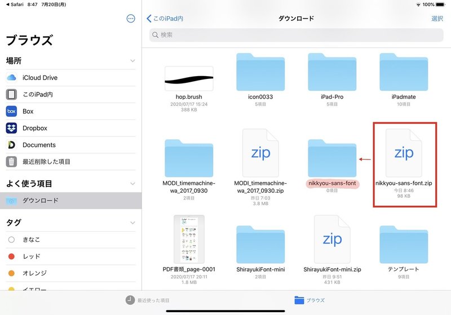Tap the Wi-Fi status icon

pyautogui.click(x=418, y=5)
